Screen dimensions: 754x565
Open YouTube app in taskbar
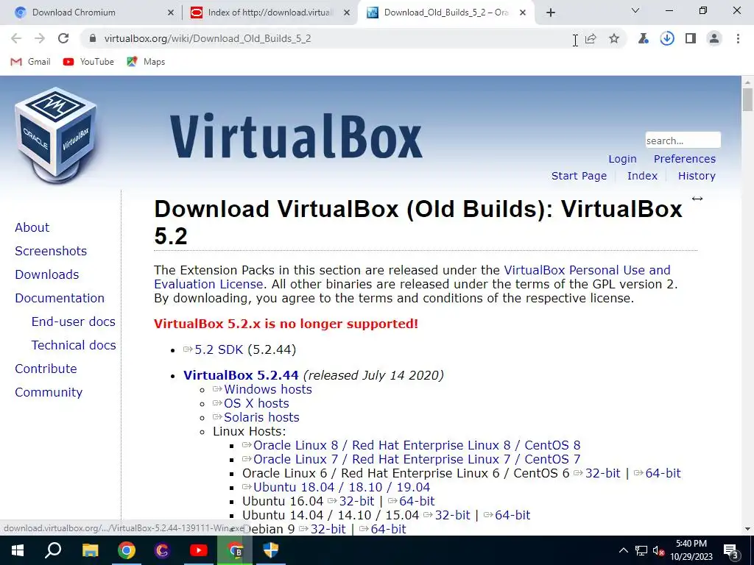pos(199,550)
